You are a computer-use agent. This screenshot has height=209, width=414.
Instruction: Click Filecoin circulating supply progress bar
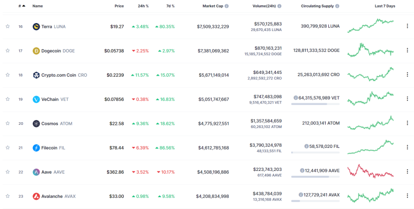pyautogui.click(x=315, y=152)
